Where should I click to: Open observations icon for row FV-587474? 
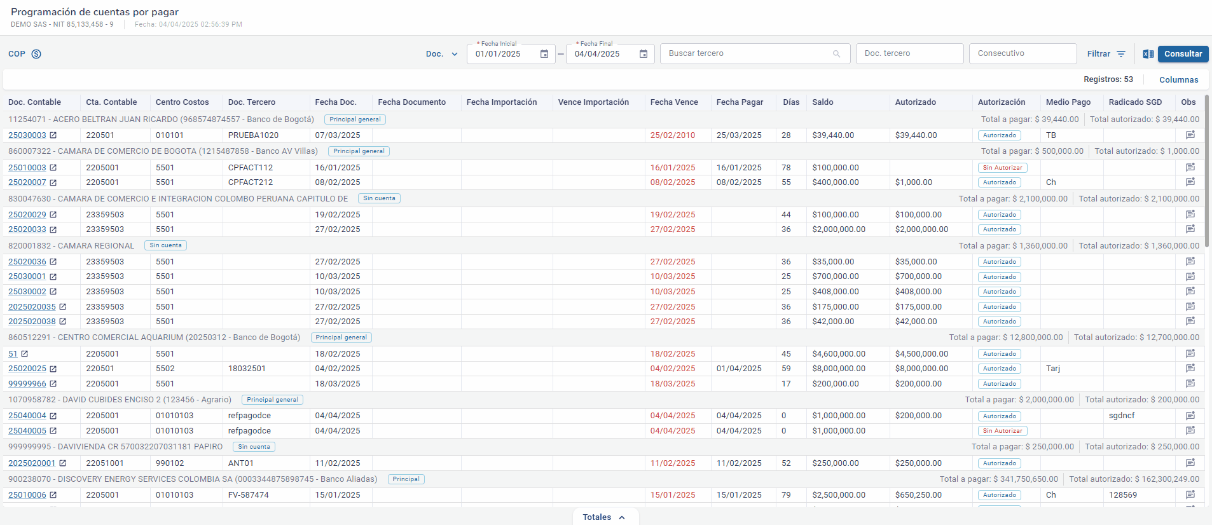tap(1190, 495)
